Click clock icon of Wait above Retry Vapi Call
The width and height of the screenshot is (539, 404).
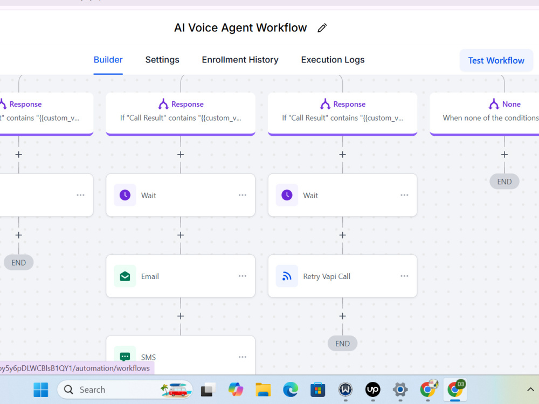pyautogui.click(x=287, y=195)
